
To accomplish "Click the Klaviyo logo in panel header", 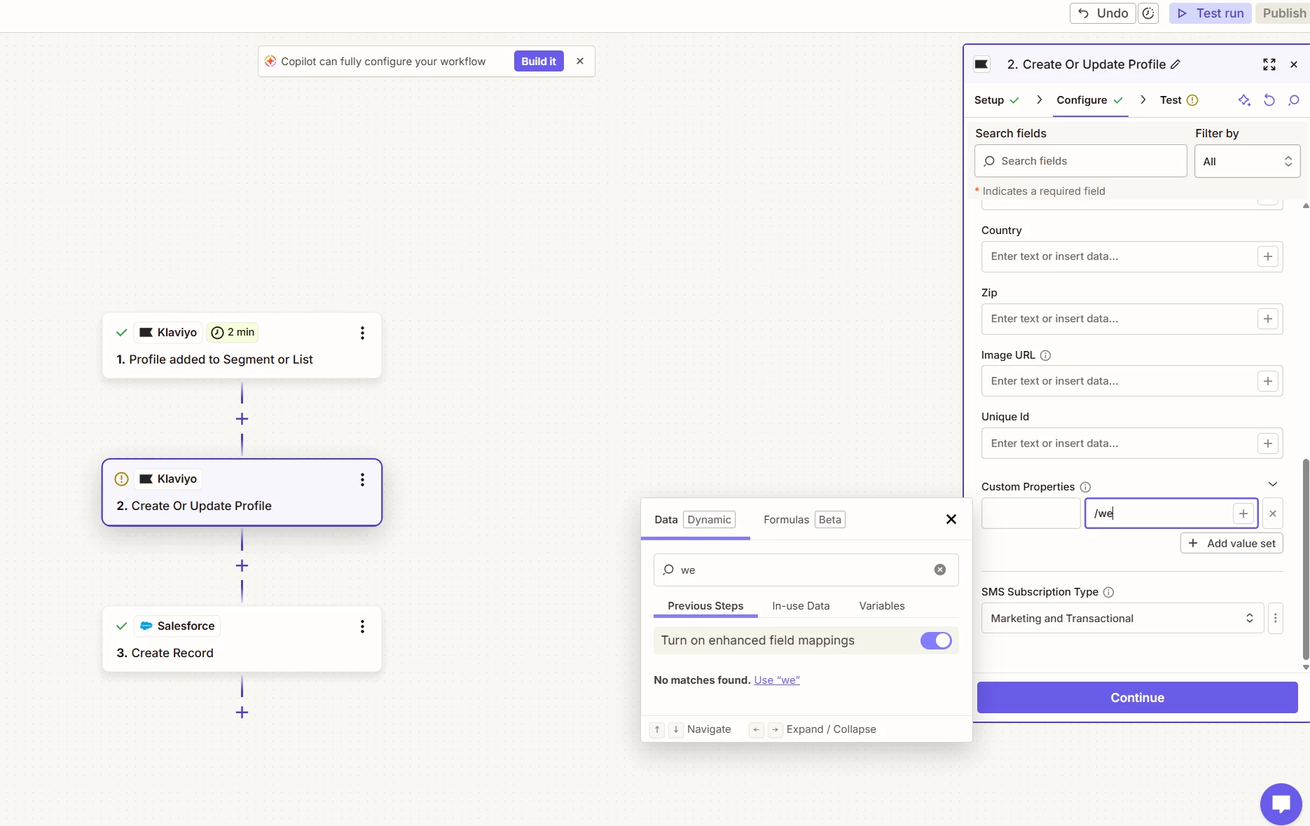I will pos(982,64).
